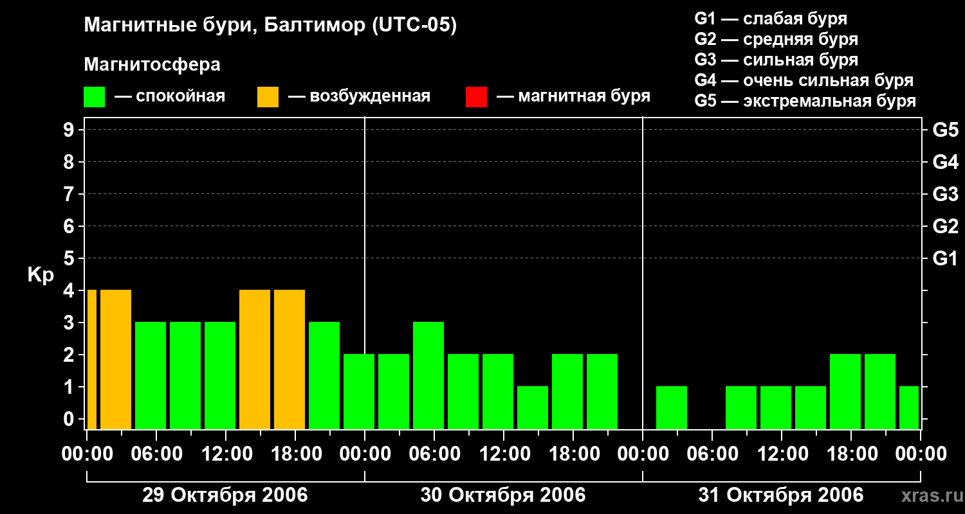This screenshot has height=514, width=965.
Task: Click the orange Kp 4 bar above 18:00 on 29 October
Action: (x=289, y=359)
